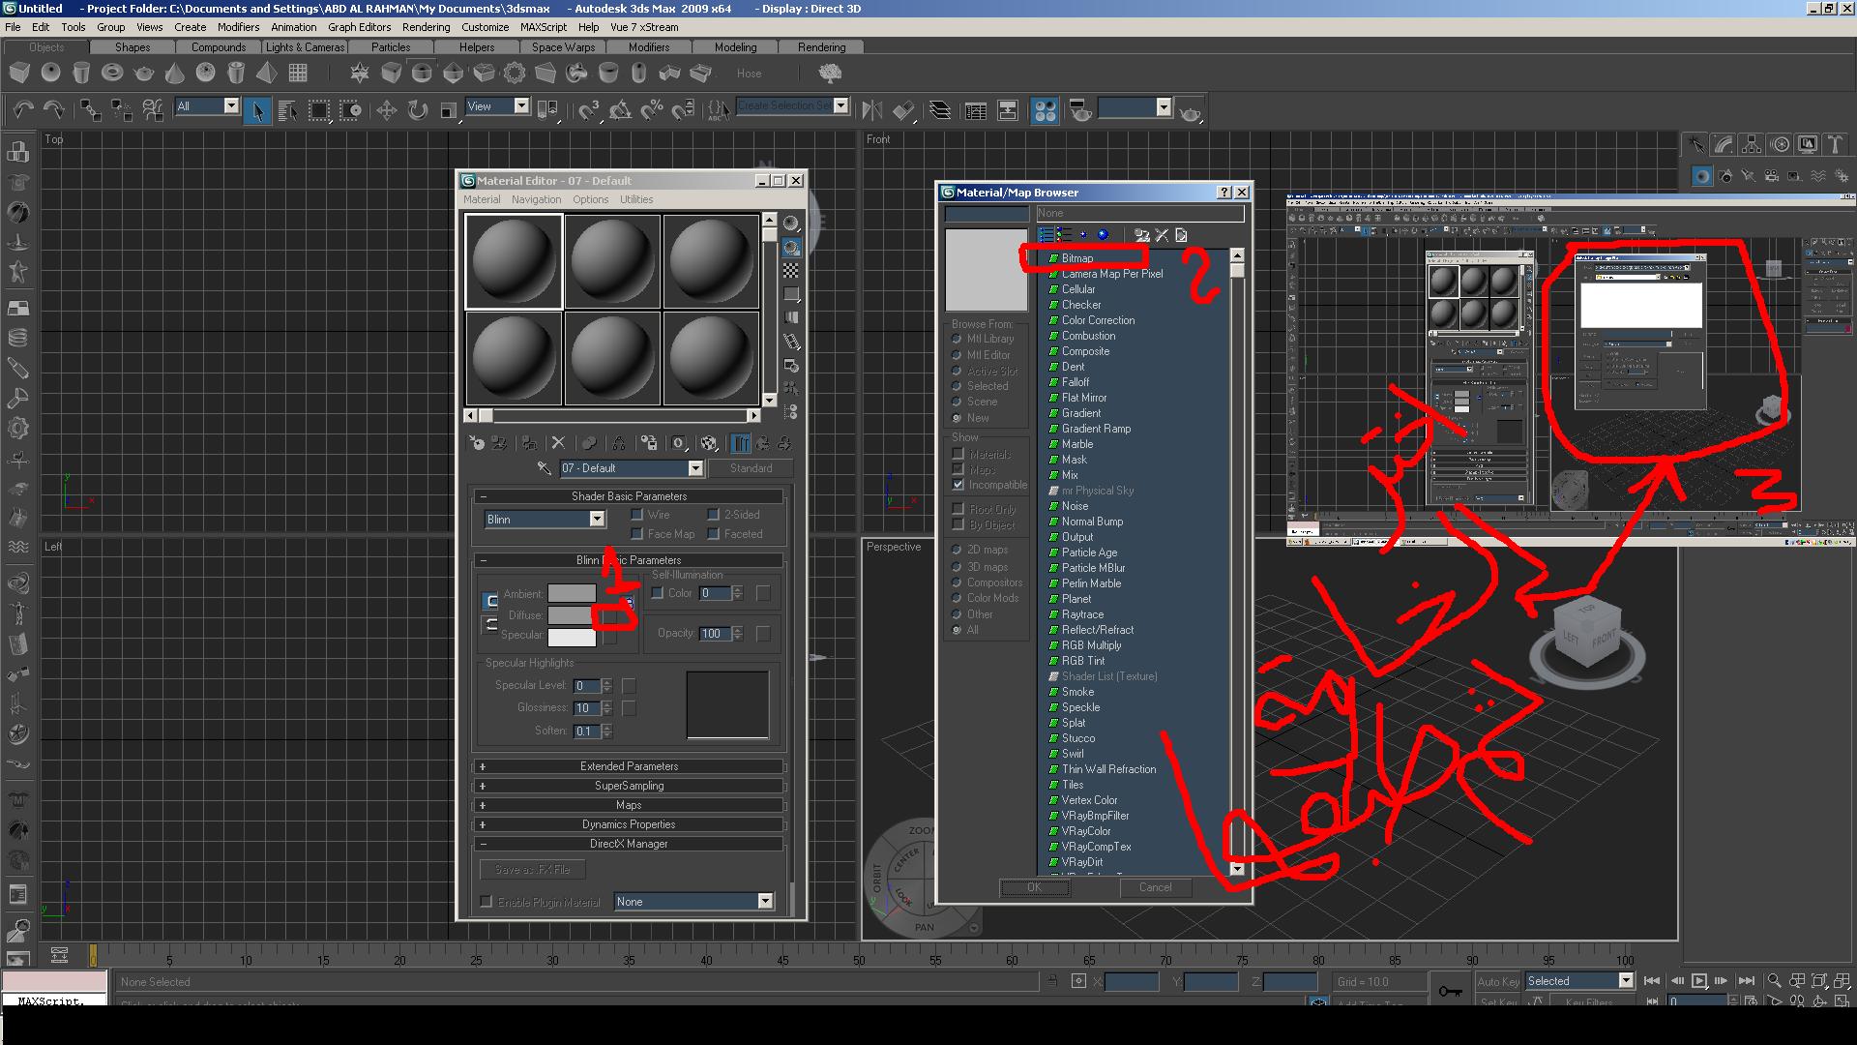1857x1045 pixels.
Task: Expand the Extended Parameters rollout
Action: coord(629,766)
